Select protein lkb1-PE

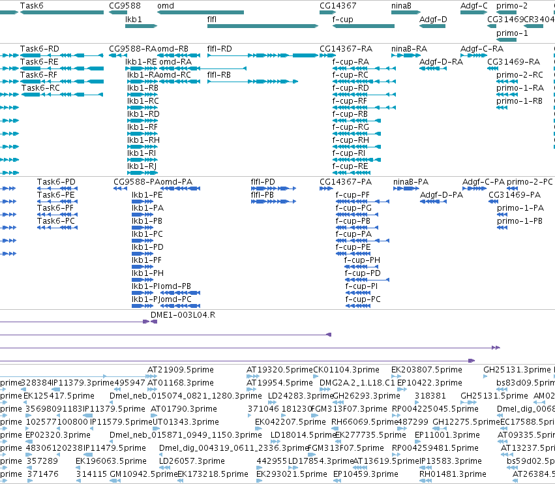click(x=142, y=202)
